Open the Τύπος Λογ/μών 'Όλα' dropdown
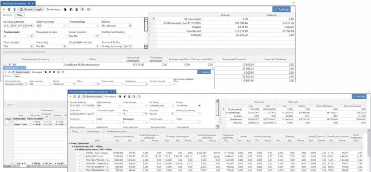Screen dimensions: 371x172 pos(32,46)
